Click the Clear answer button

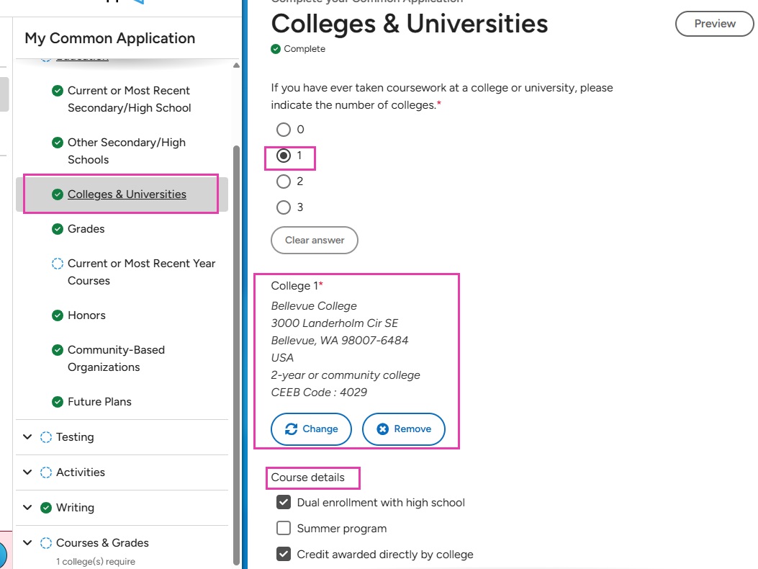point(314,240)
